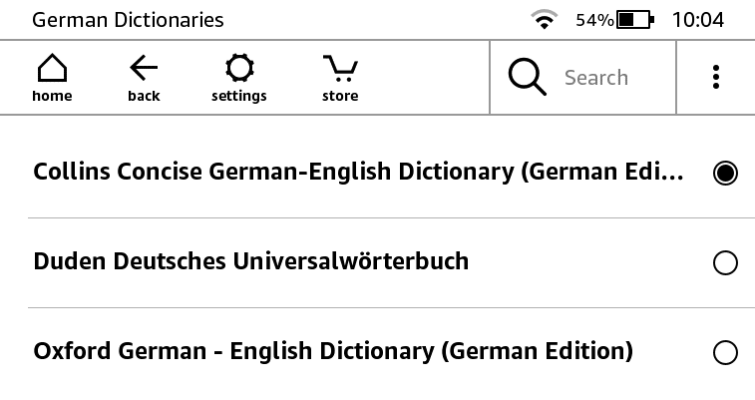Tap the German Dictionaries page title

[128, 20]
